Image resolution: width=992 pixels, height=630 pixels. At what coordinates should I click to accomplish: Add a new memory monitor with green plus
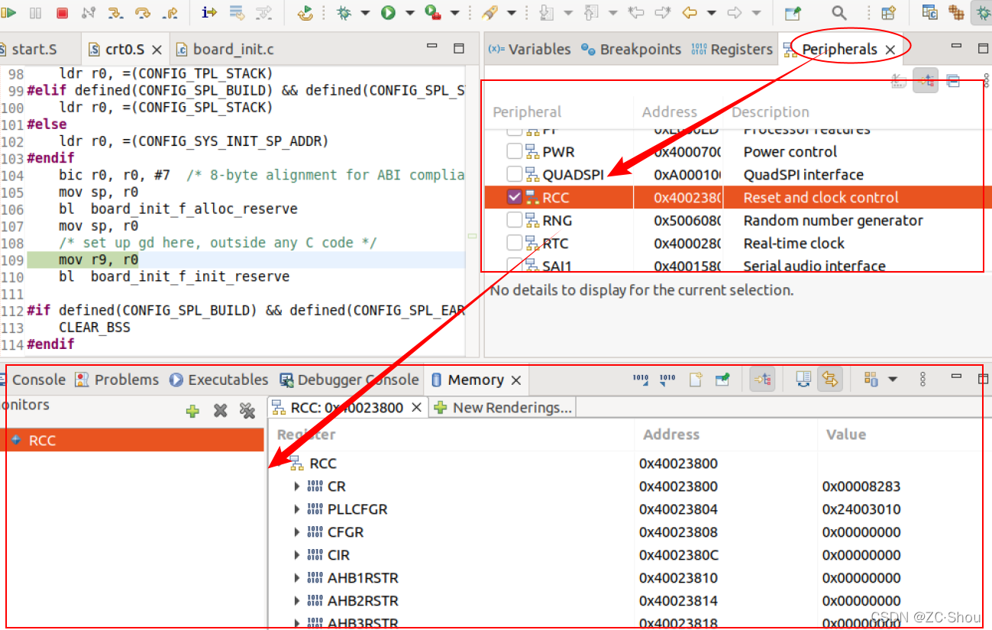point(192,412)
